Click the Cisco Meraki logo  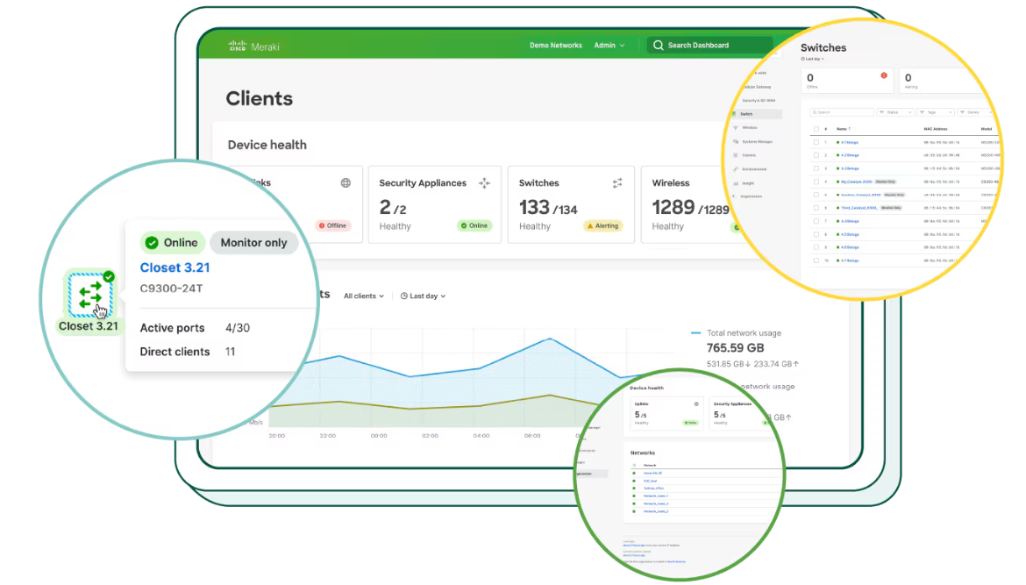point(253,46)
